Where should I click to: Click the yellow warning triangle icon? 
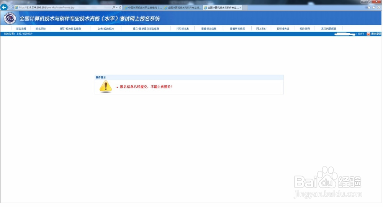coord(106,86)
